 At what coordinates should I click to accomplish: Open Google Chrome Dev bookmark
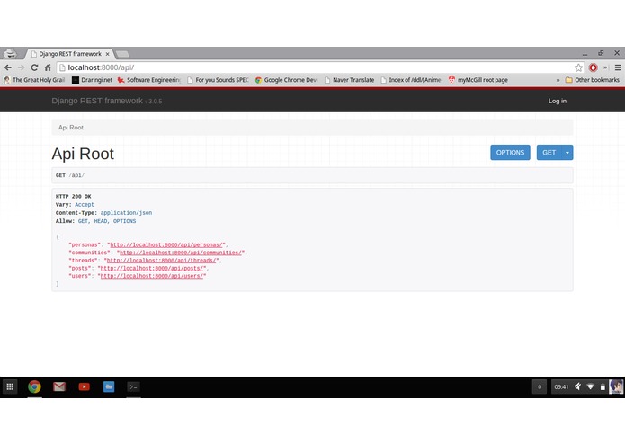click(x=287, y=80)
